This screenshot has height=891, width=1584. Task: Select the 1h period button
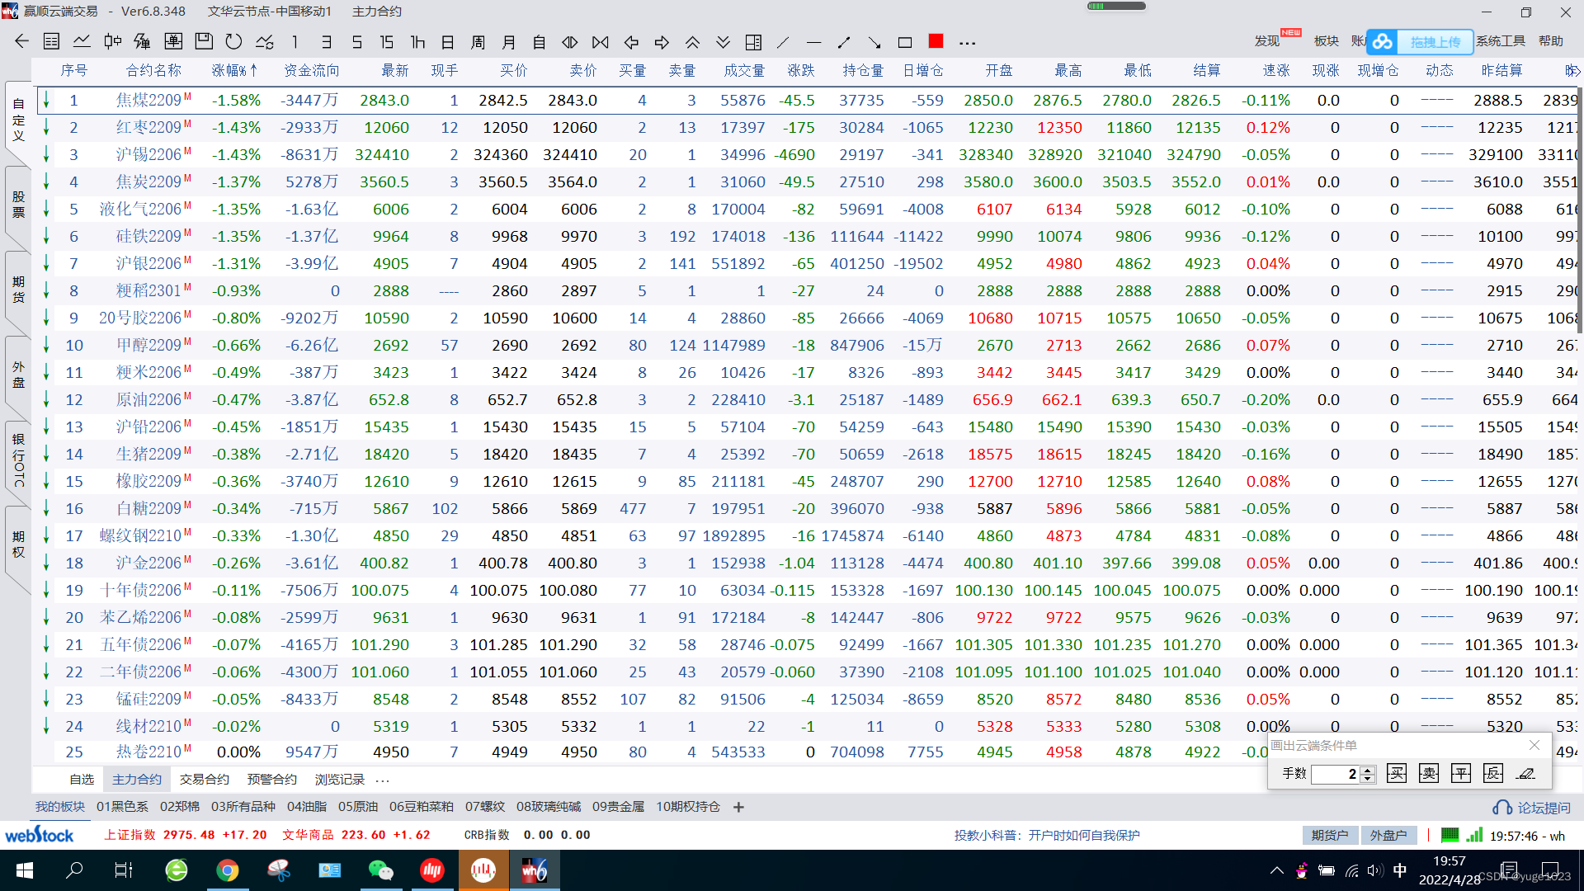point(417,41)
